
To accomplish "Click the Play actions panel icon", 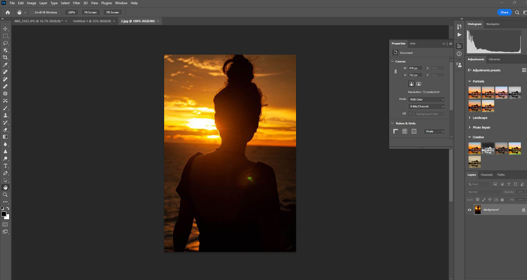I will click(459, 35).
